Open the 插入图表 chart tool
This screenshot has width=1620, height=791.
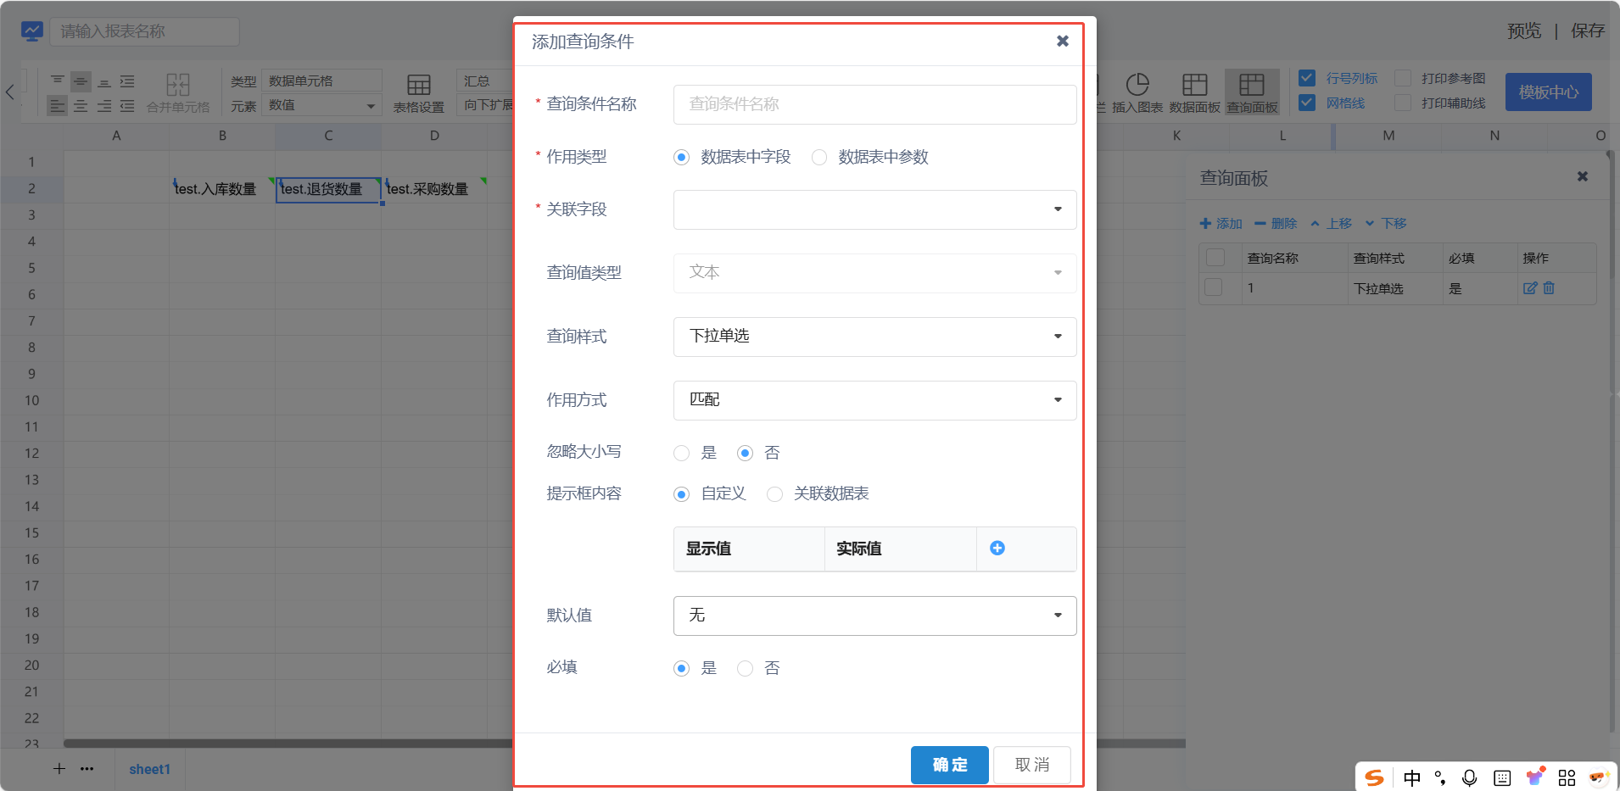pos(1137,92)
